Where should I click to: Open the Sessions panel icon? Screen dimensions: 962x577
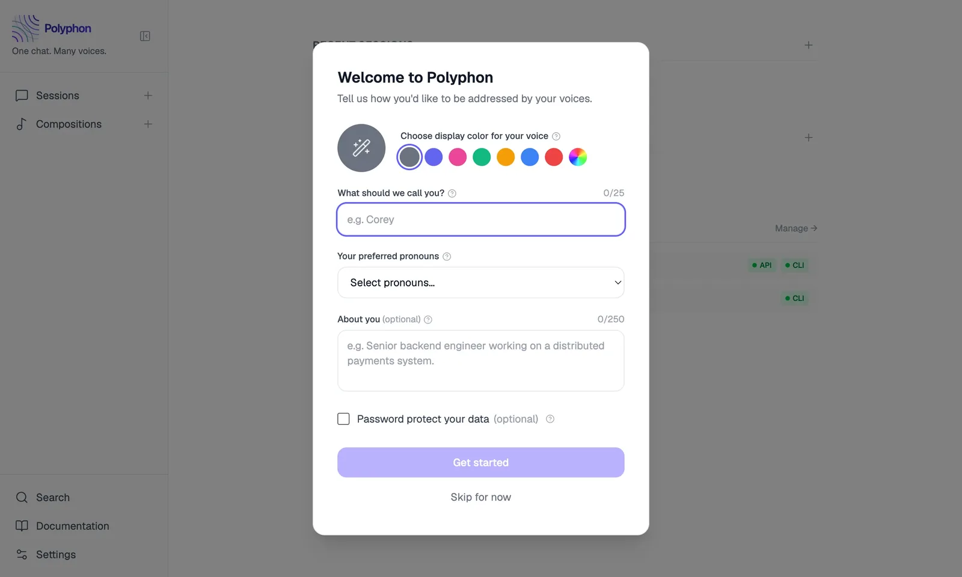click(22, 95)
